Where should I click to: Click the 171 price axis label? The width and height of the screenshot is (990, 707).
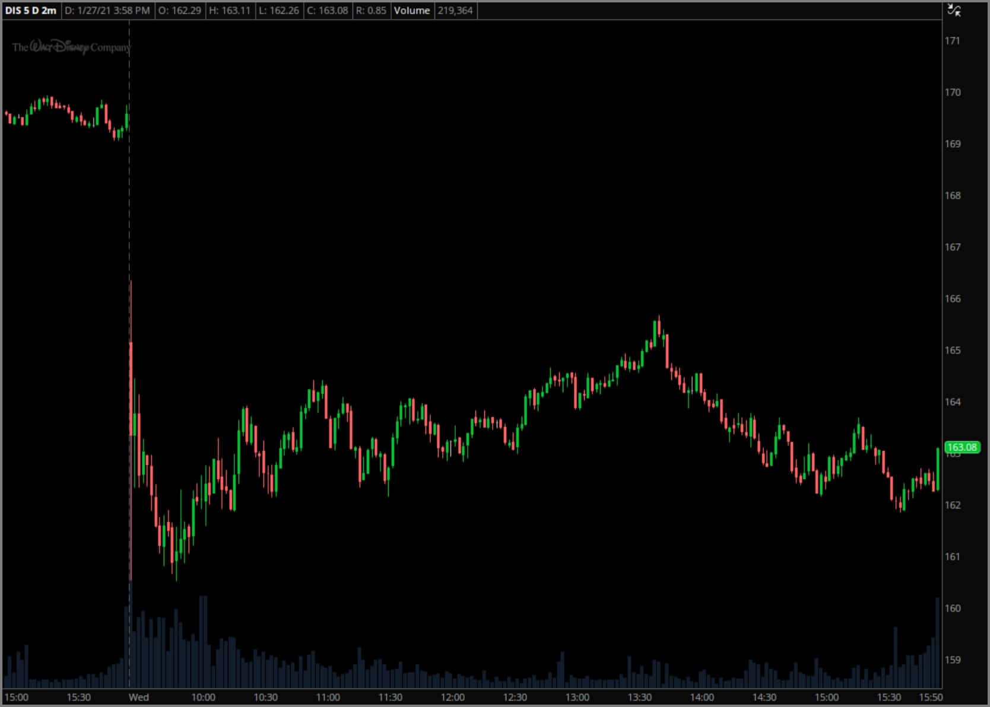tap(953, 41)
